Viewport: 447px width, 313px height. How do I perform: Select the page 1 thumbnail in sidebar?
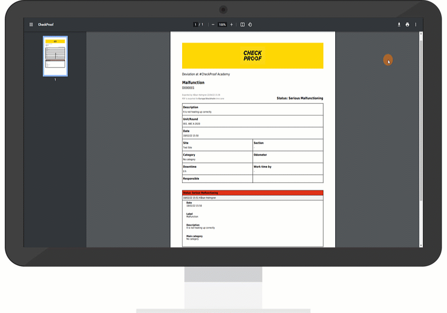[x=55, y=56]
